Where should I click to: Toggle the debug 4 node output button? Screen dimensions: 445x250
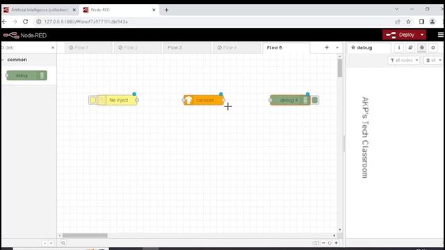[315, 100]
